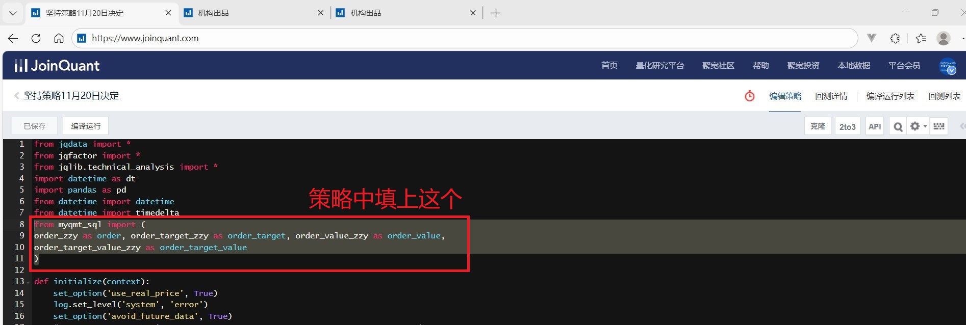Click the address bar URL field
The image size is (966, 325).
point(465,38)
